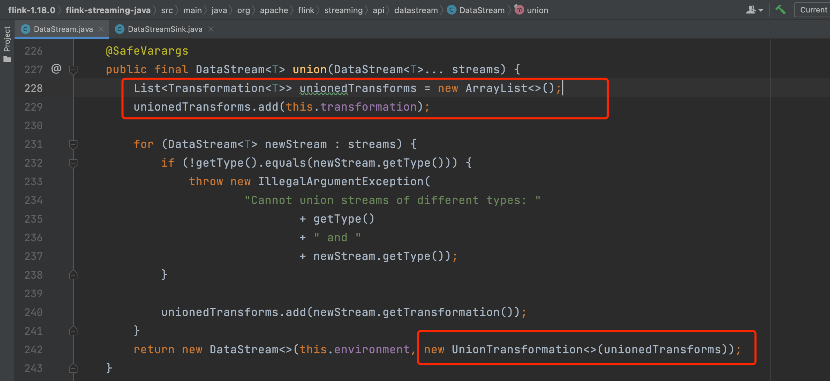The width and height of the screenshot is (830, 381).
Task: Select the DataStream.java tab
Action: [x=63, y=29]
